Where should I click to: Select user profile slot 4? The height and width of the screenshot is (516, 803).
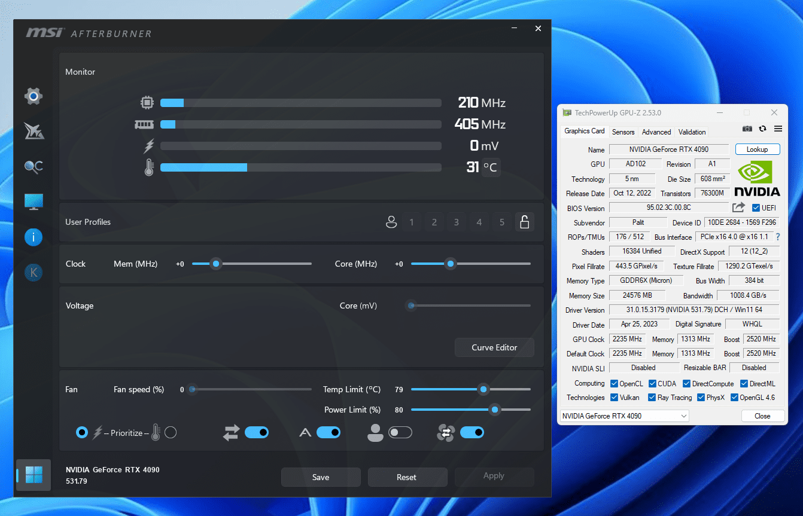pyautogui.click(x=479, y=222)
